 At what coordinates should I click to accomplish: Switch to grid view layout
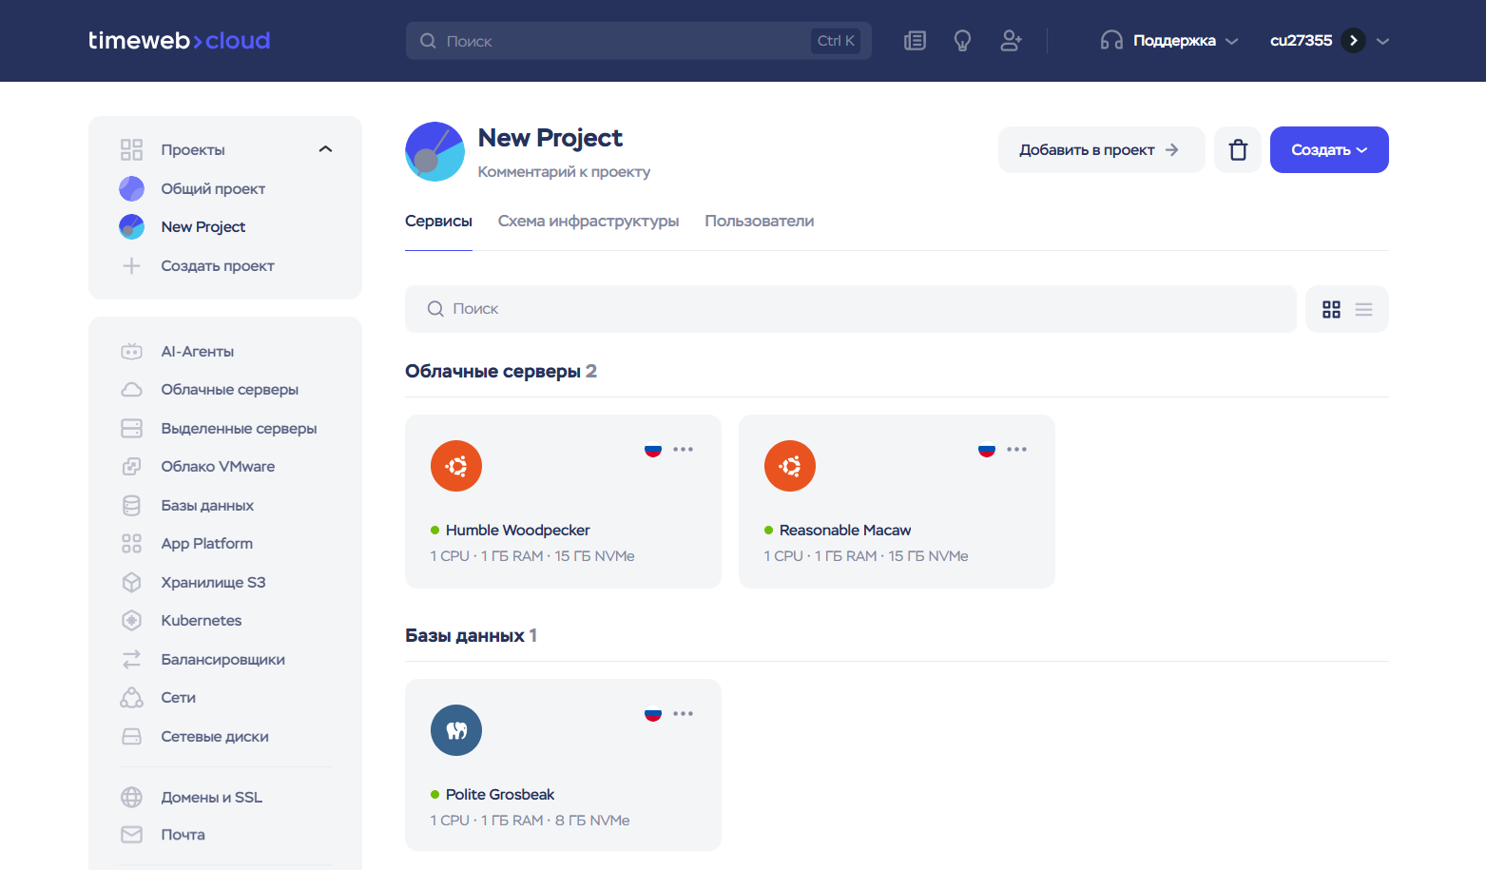click(x=1331, y=309)
